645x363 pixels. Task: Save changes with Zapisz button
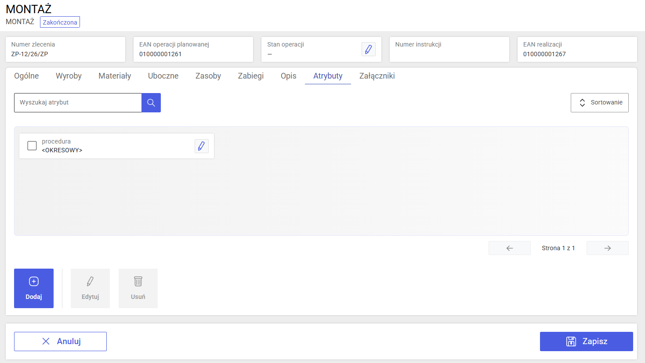coord(587,341)
